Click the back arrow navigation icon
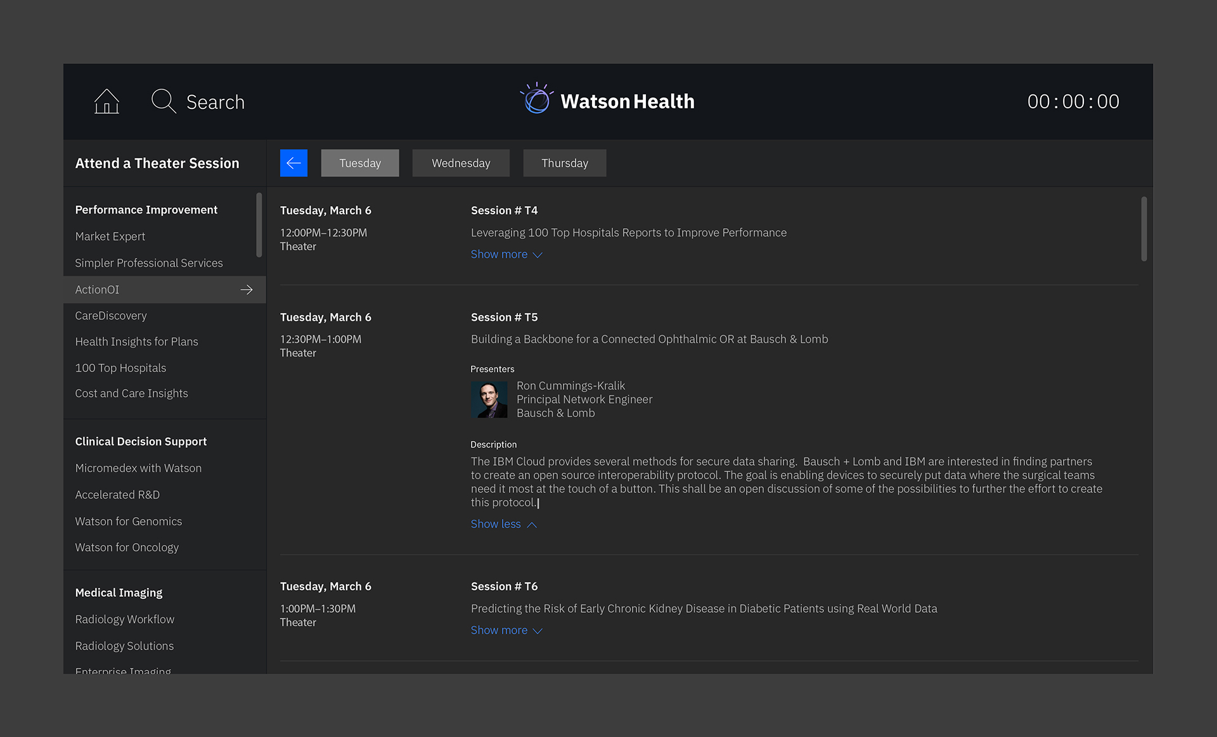This screenshot has height=737, width=1217. pyautogui.click(x=293, y=162)
